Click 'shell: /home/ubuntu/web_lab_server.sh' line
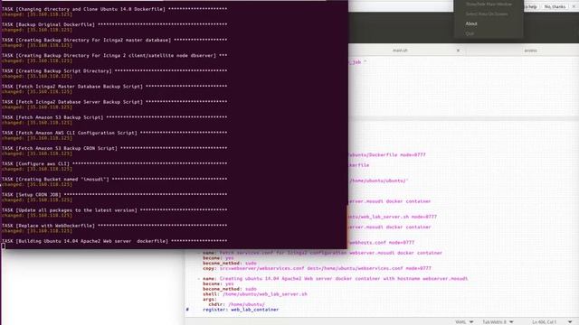579x325 pixels. coord(255,294)
